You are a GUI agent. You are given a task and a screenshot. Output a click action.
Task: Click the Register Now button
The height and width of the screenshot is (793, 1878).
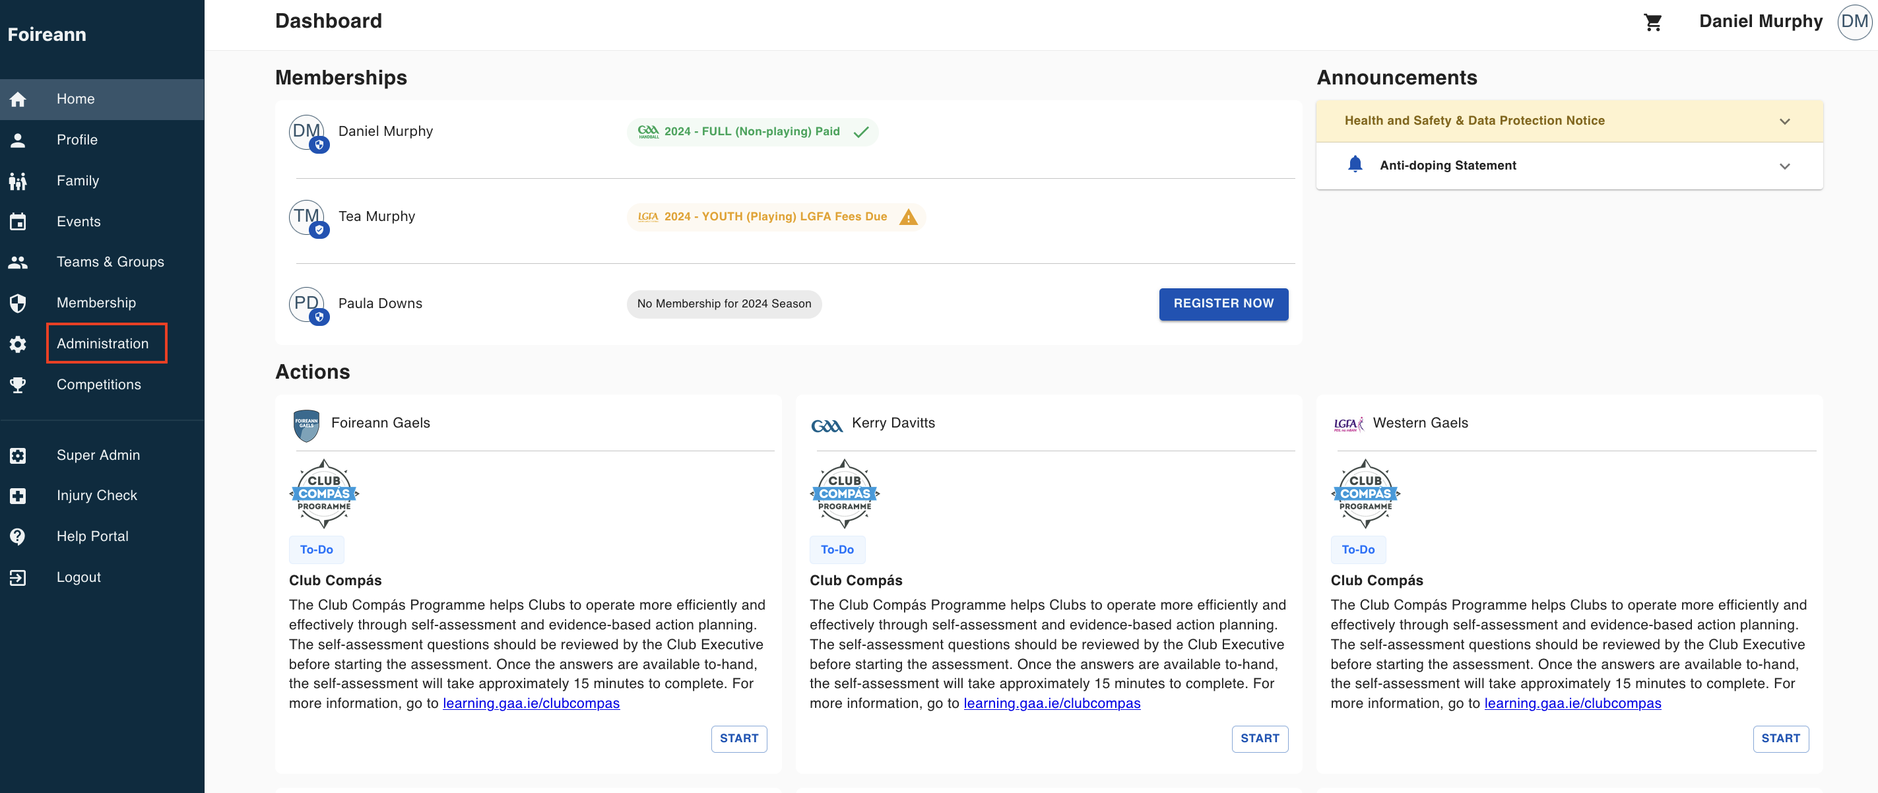(x=1223, y=303)
